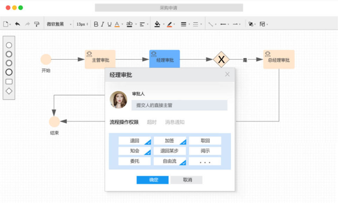Click the Undo arrow icon

coord(18,24)
